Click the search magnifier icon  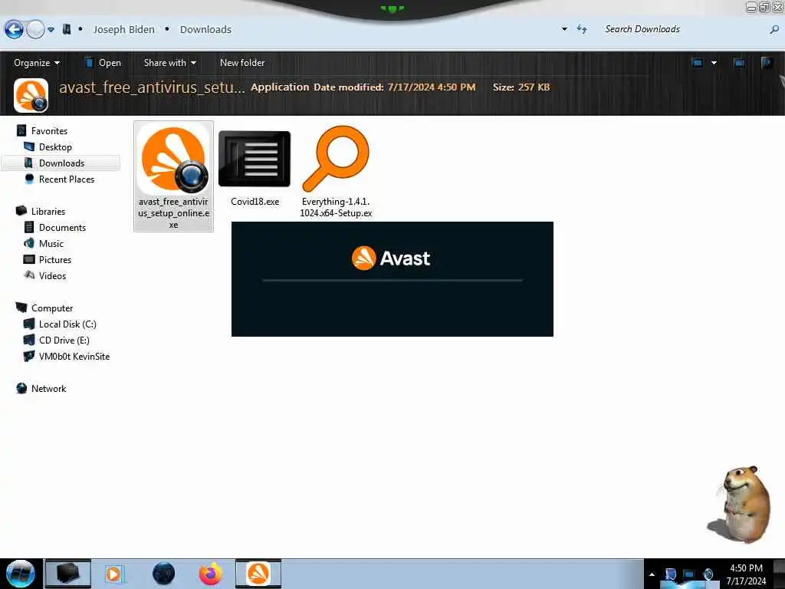coord(774,30)
